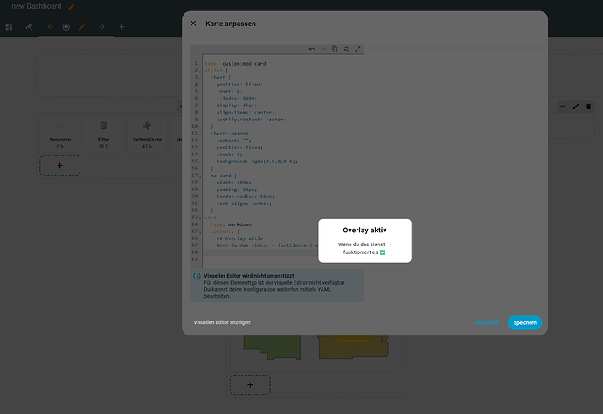The height and width of the screenshot is (414, 603).
Task: Add a new view with plus
Action: (121, 27)
